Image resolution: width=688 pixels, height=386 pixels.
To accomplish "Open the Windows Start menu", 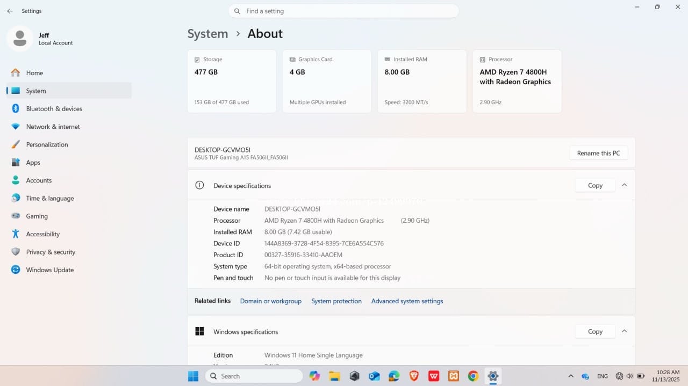I will click(x=193, y=376).
